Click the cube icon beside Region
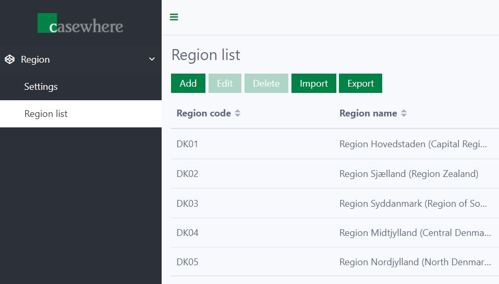The height and width of the screenshot is (284, 499). click(x=9, y=60)
